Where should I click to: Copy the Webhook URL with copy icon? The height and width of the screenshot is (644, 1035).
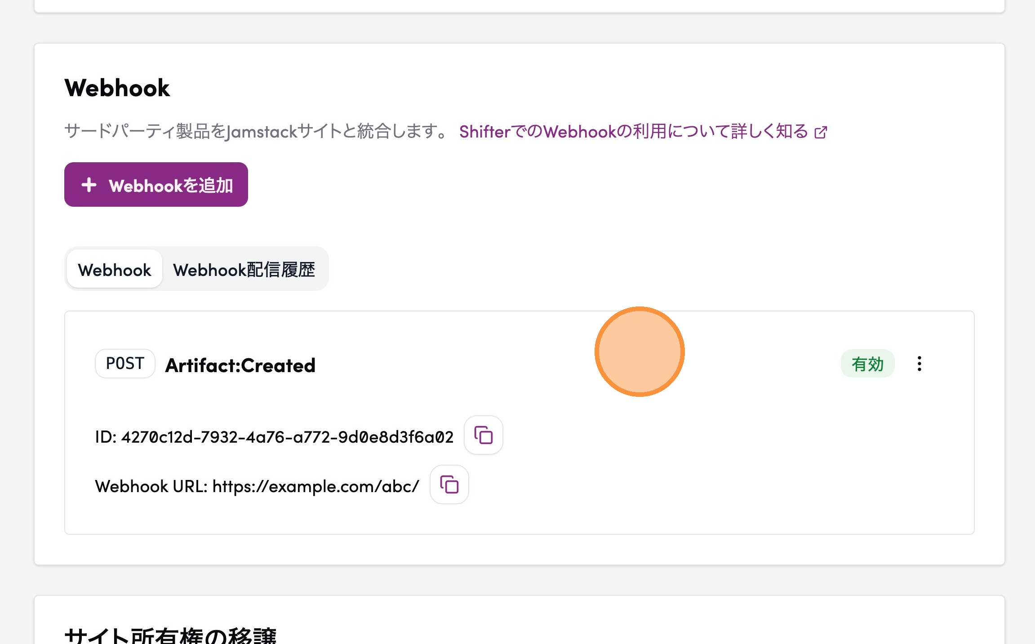tap(449, 485)
